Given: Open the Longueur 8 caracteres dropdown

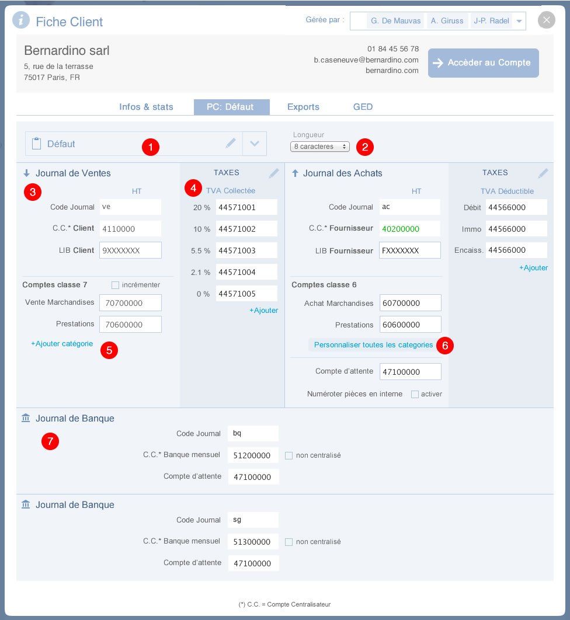Looking at the screenshot, I should tap(319, 147).
